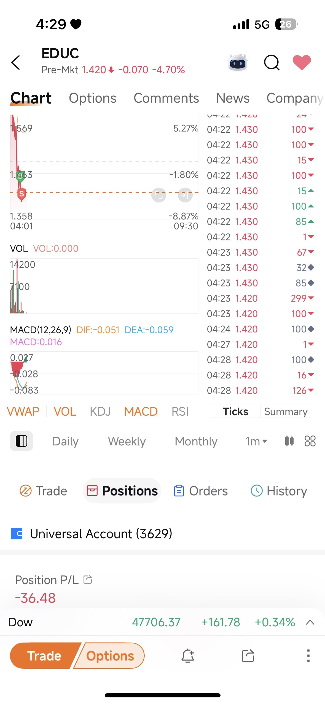The width and height of the screenshot is (325, 704).
Task: Switch to the Comments tab
Action: pos(166,98)
